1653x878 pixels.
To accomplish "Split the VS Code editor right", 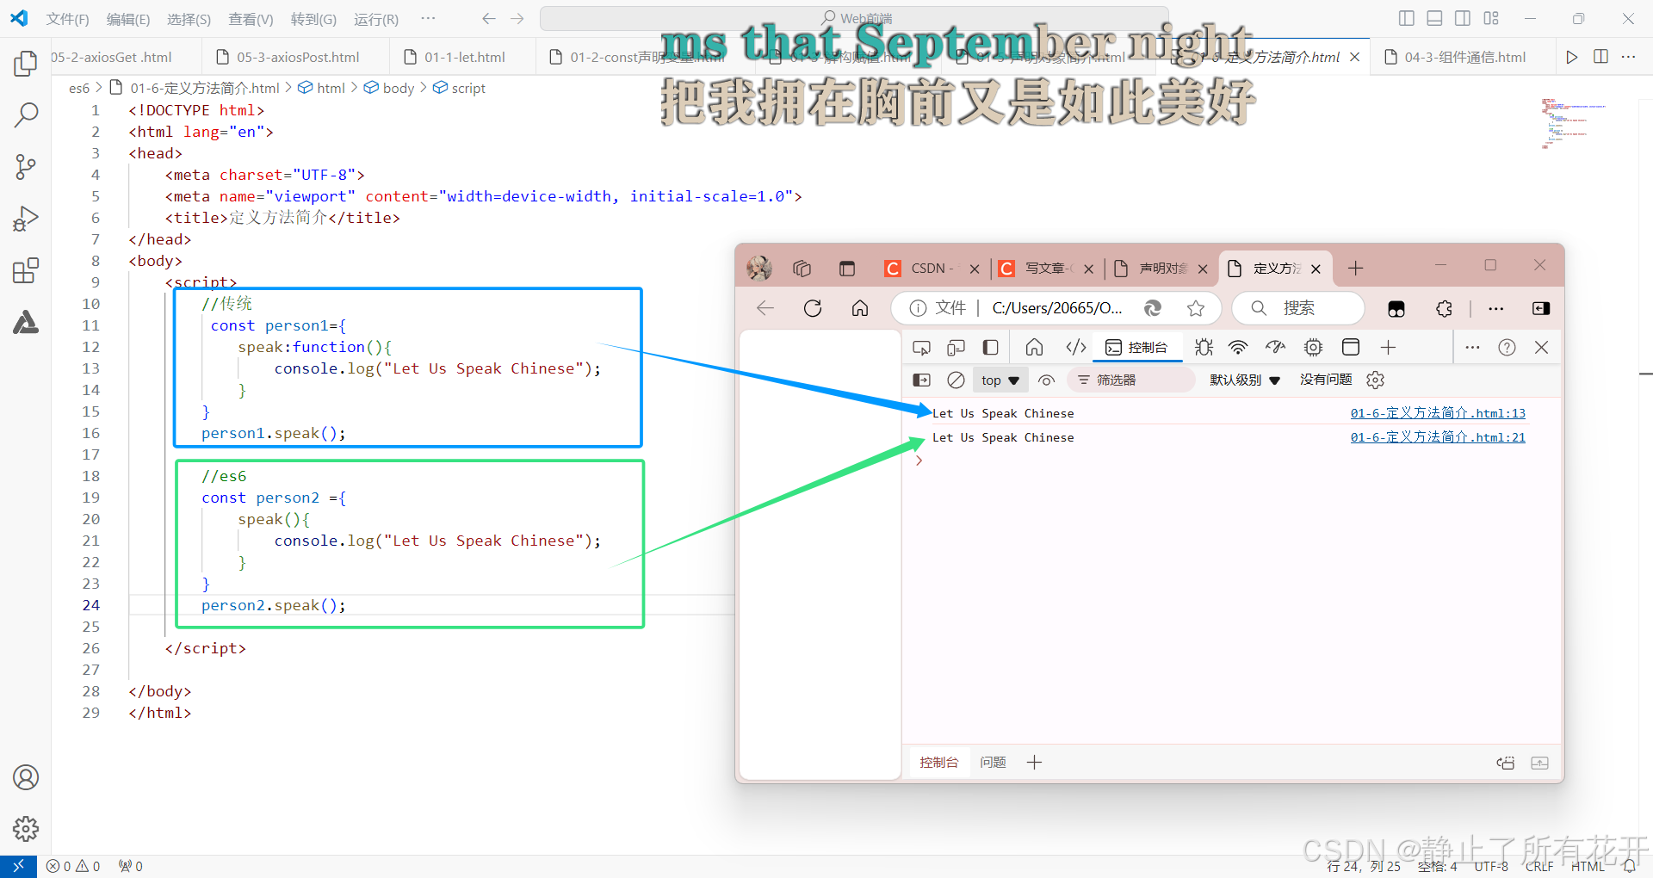I will point(1601,57).
